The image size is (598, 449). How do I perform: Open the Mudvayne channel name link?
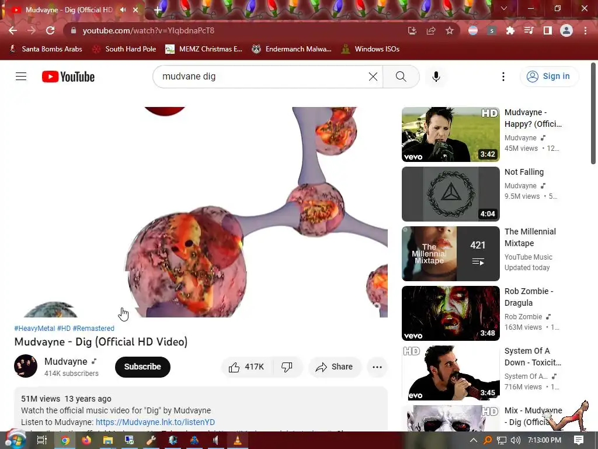coord(65,361)
